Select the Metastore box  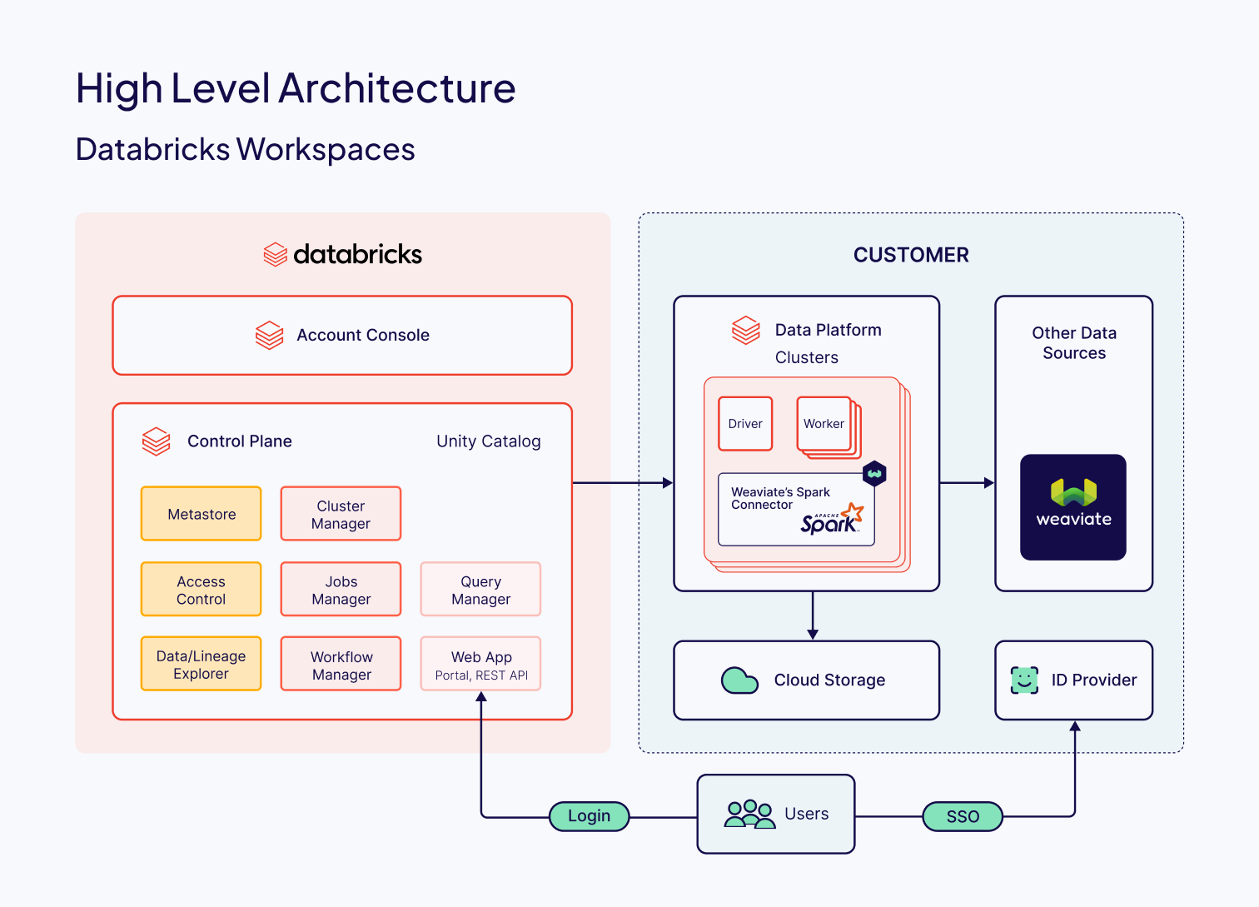202,514
